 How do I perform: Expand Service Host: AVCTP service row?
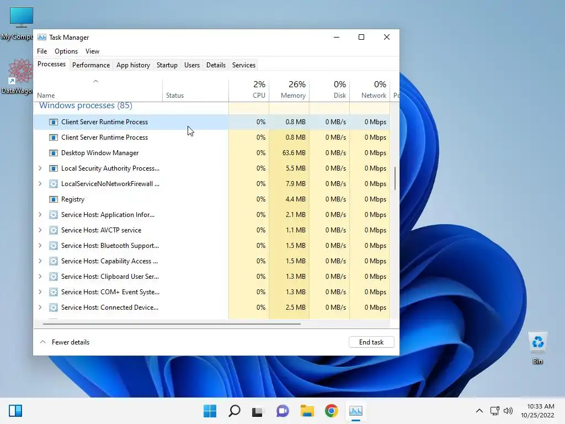click(x=40, y=230)
